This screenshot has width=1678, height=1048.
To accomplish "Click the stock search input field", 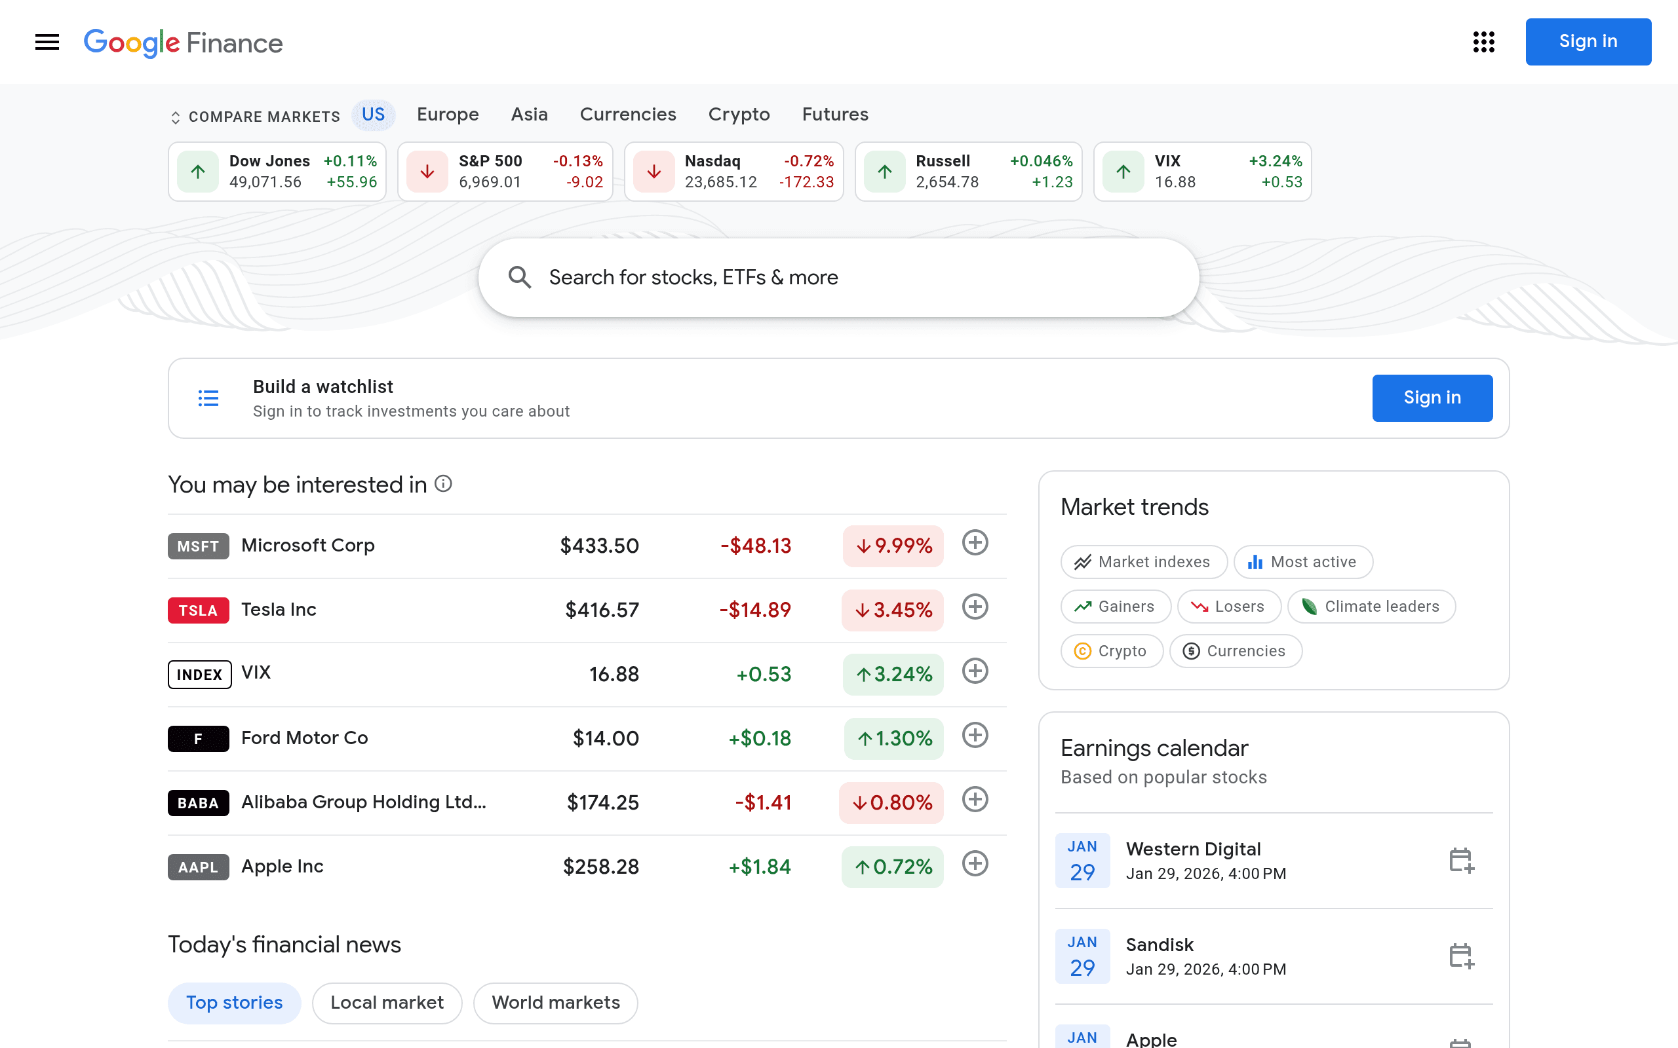I will point(838,277).
